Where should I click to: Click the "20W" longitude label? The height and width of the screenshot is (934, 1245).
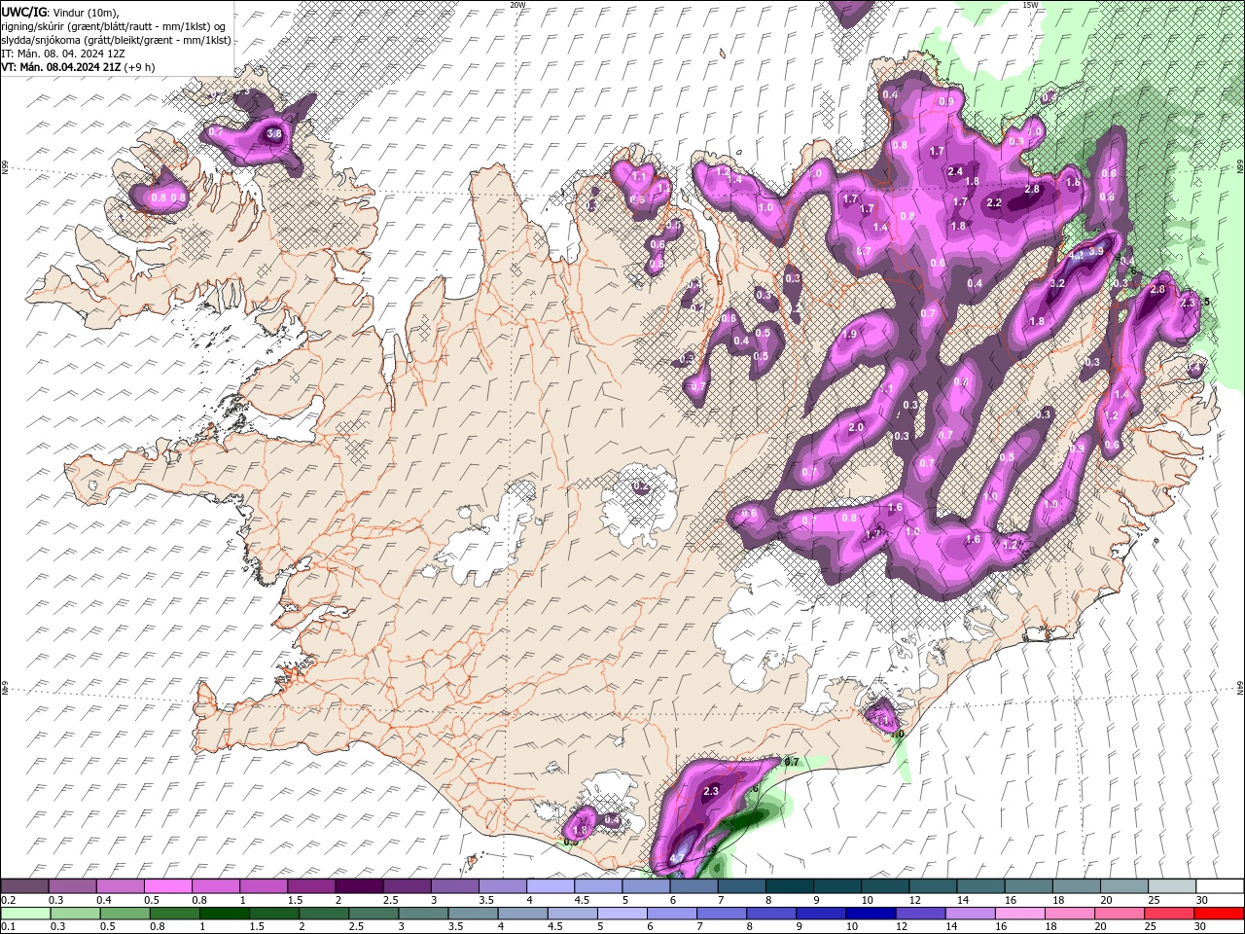[x=517, y=5]
